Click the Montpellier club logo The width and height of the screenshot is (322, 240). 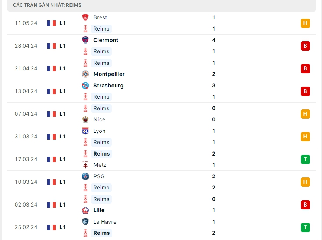pyautogui.click(x=85, y=74)
